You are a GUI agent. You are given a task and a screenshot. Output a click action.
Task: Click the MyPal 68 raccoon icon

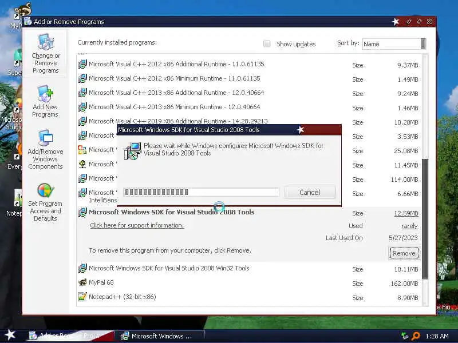(x=82, y=282)
